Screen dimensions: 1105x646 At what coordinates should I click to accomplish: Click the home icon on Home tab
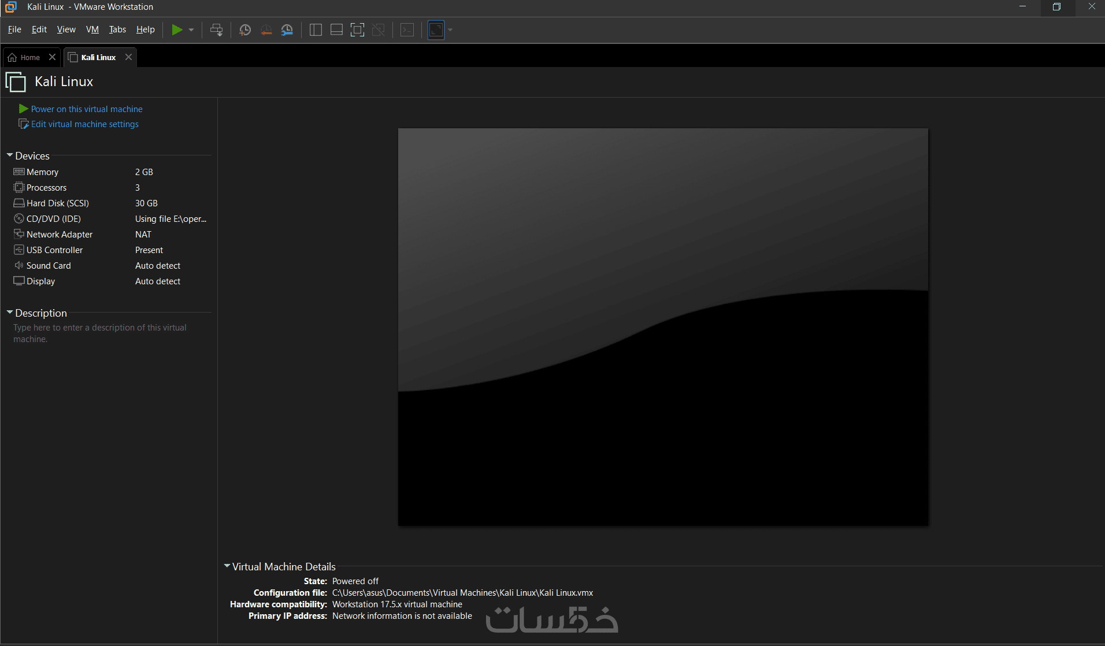pyautogui.click(x=12, y=57)
